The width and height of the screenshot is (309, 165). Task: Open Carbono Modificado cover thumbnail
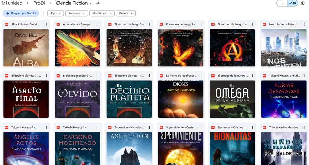78,149
